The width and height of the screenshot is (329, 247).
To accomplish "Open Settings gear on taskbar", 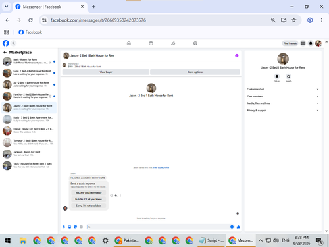I will tap(105, 240).
